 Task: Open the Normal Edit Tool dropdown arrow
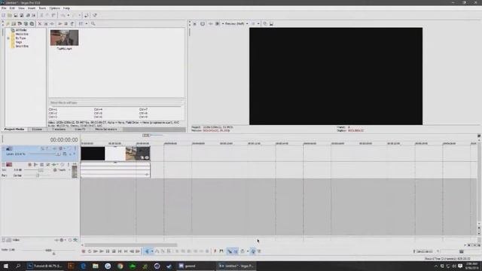(x=152, y=251)
